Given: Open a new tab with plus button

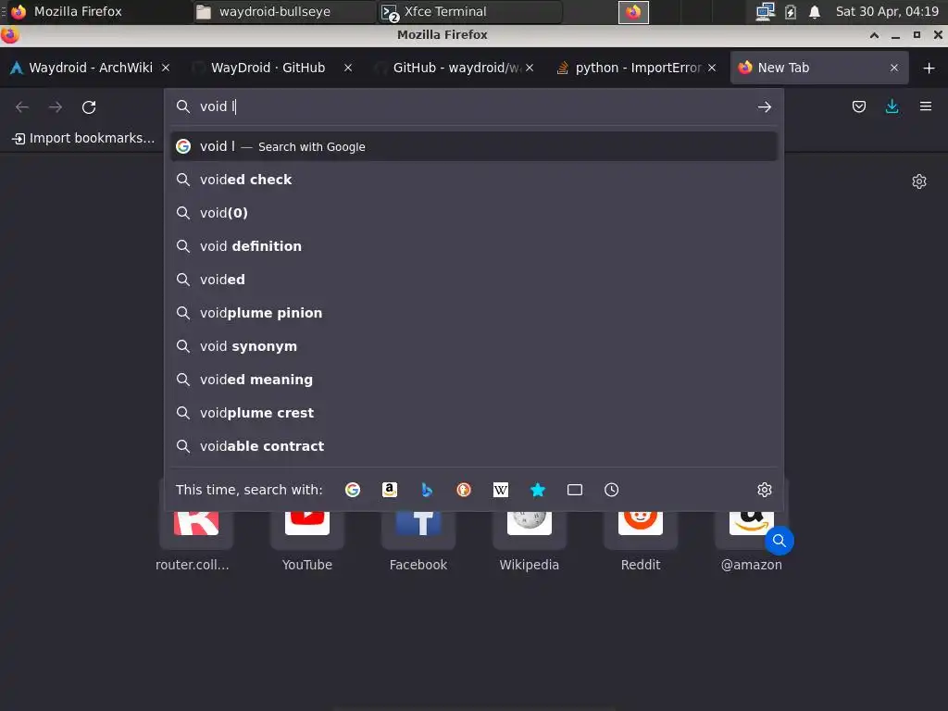Looking at the screenshot, I should [x=929, y=68].
